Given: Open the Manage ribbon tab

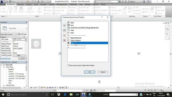Looking at the screenshot, I should tap(88, 4).
